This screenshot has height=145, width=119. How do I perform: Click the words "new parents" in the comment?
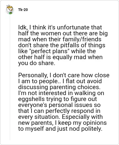[35, 123]
